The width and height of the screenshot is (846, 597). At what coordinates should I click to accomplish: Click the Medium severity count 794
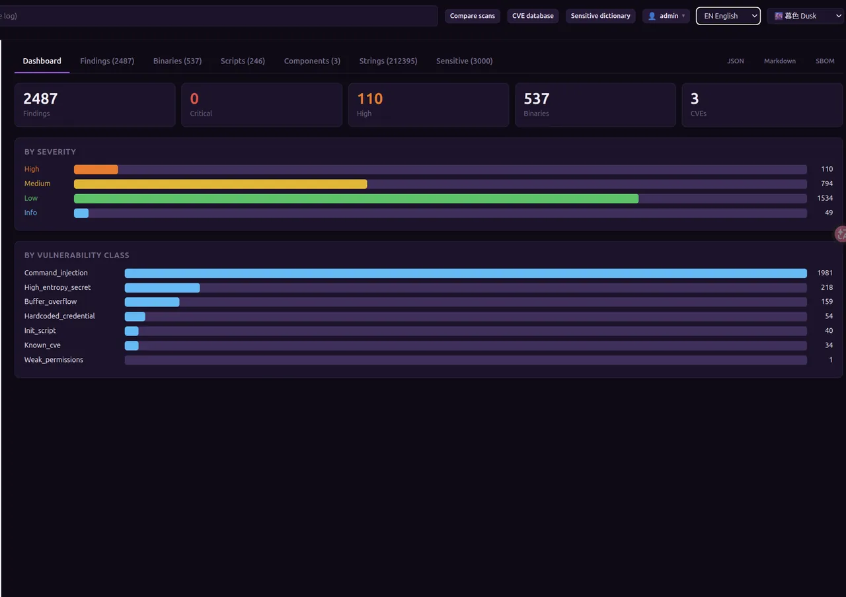pos(827,184)
